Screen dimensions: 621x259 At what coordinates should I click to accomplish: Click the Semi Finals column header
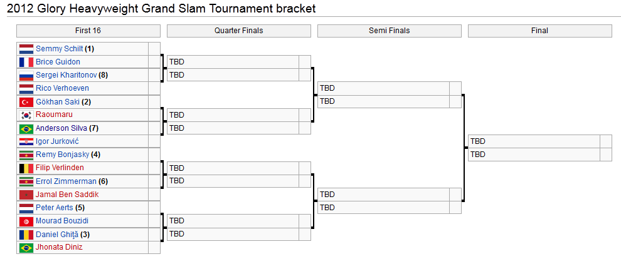pos(389,31)
